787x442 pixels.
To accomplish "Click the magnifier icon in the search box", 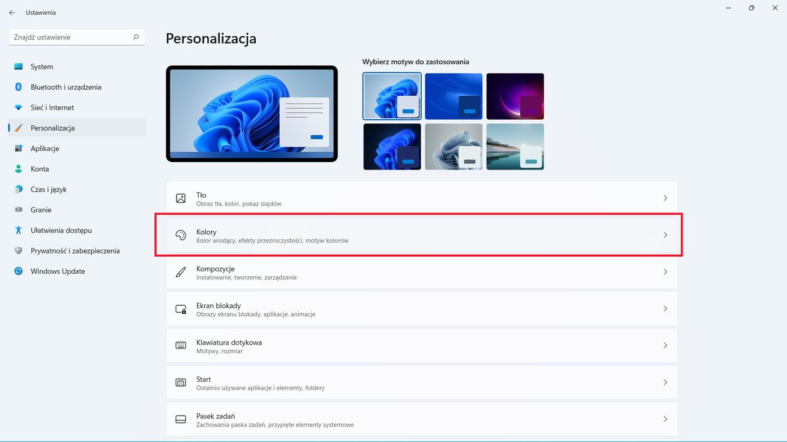I will (135, 37).
